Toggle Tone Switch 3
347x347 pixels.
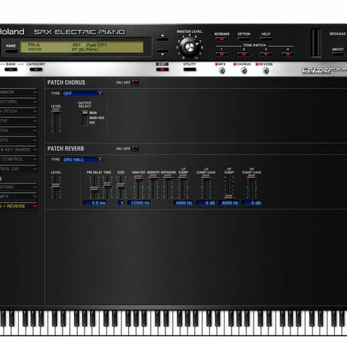click(266, 54)
